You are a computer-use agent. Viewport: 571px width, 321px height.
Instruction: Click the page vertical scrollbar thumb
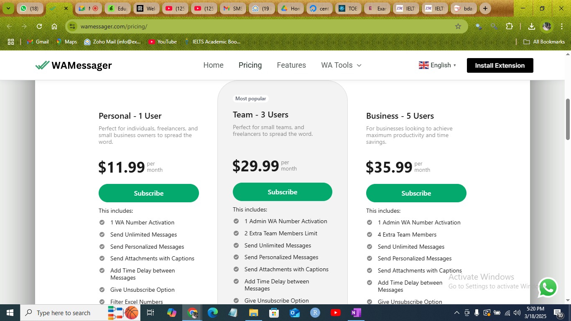click(568, 119)
